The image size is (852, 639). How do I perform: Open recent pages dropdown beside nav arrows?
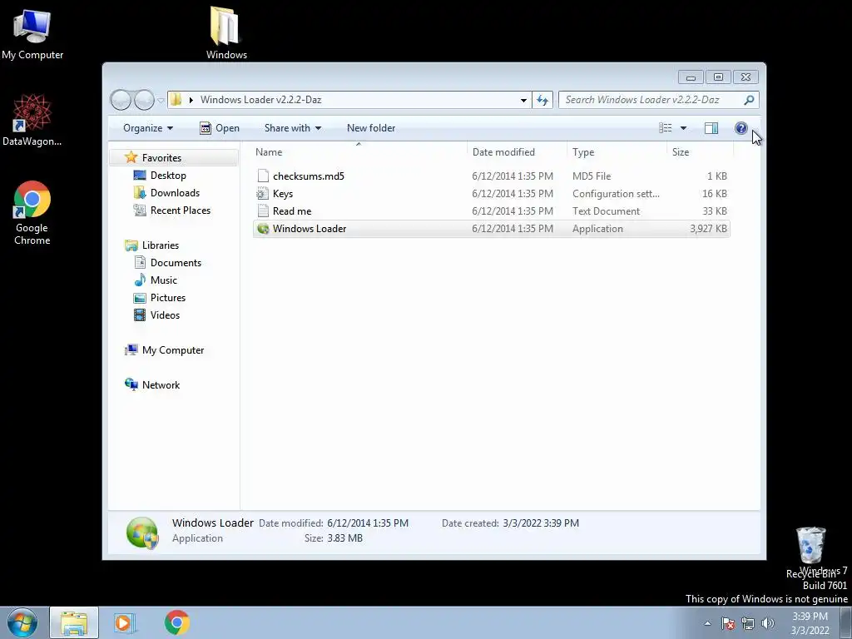161,101
